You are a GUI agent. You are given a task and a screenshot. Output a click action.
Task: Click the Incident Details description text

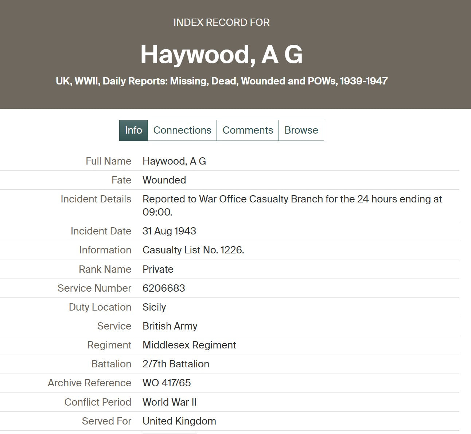292,206
